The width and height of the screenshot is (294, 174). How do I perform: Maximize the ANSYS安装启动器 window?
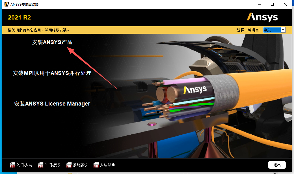[272, 4]
